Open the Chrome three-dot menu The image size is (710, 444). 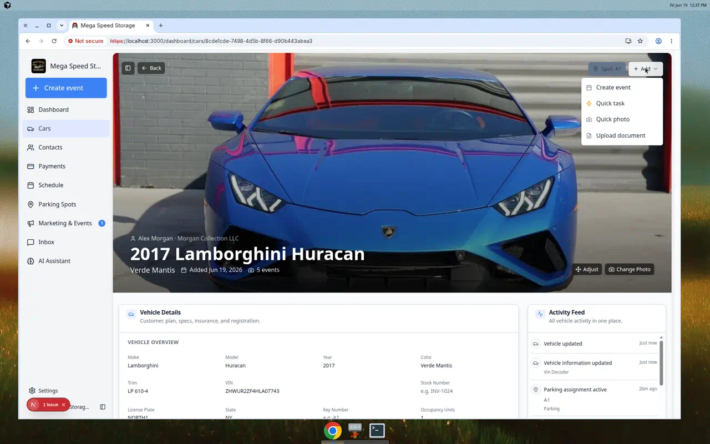pos(671,41)
